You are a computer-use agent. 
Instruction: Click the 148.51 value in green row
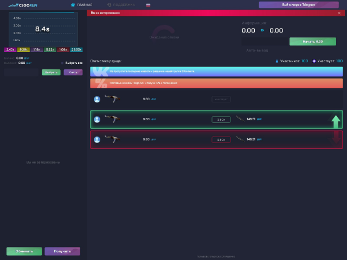251,119
